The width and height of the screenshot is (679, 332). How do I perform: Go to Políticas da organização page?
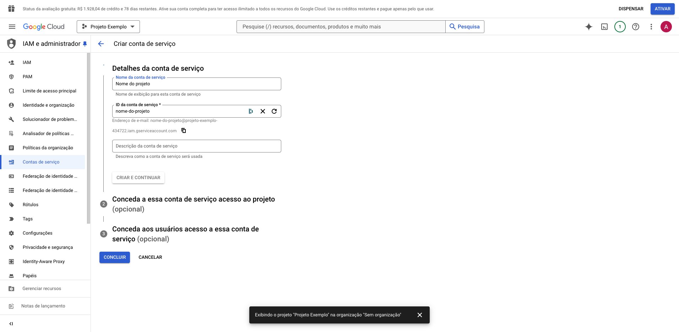pyautogui.click(x=48, y=148)
